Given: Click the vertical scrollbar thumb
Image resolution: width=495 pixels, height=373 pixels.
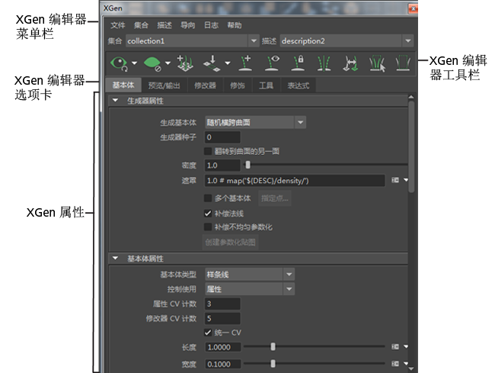Looking at the screenshot, I should point(411,147).
